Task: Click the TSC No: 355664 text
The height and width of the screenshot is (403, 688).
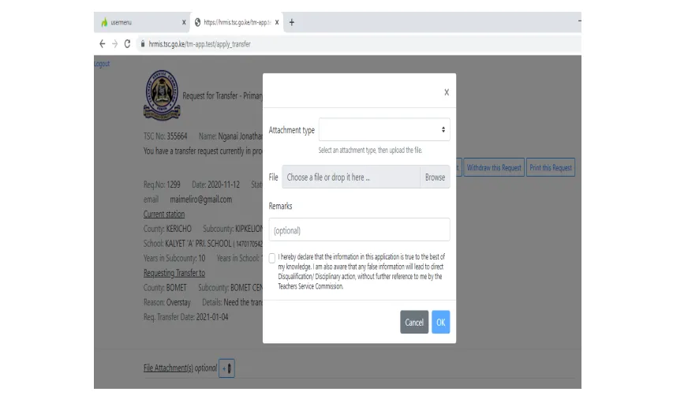Action: point(166,136)
